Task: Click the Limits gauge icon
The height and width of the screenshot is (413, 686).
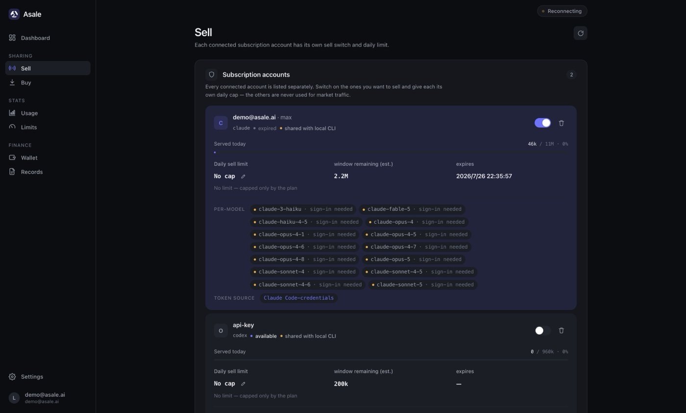Action: click(x=12, y=127)
